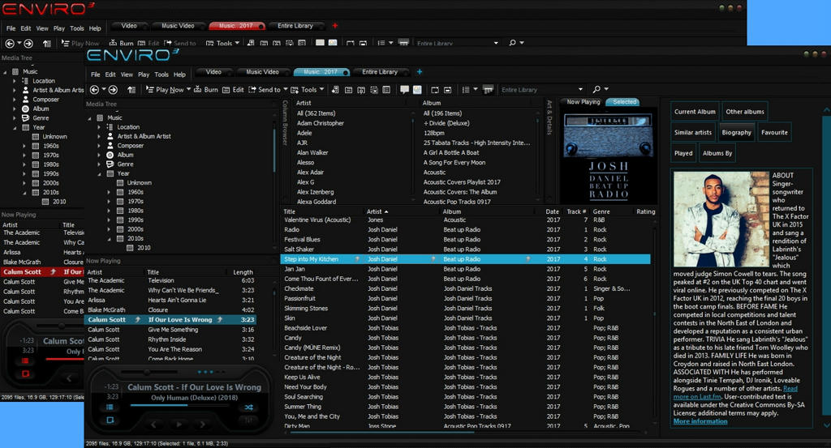Select the Selected tab in details pane
This screenshot has height=448, width=831.
pos(624,102)
